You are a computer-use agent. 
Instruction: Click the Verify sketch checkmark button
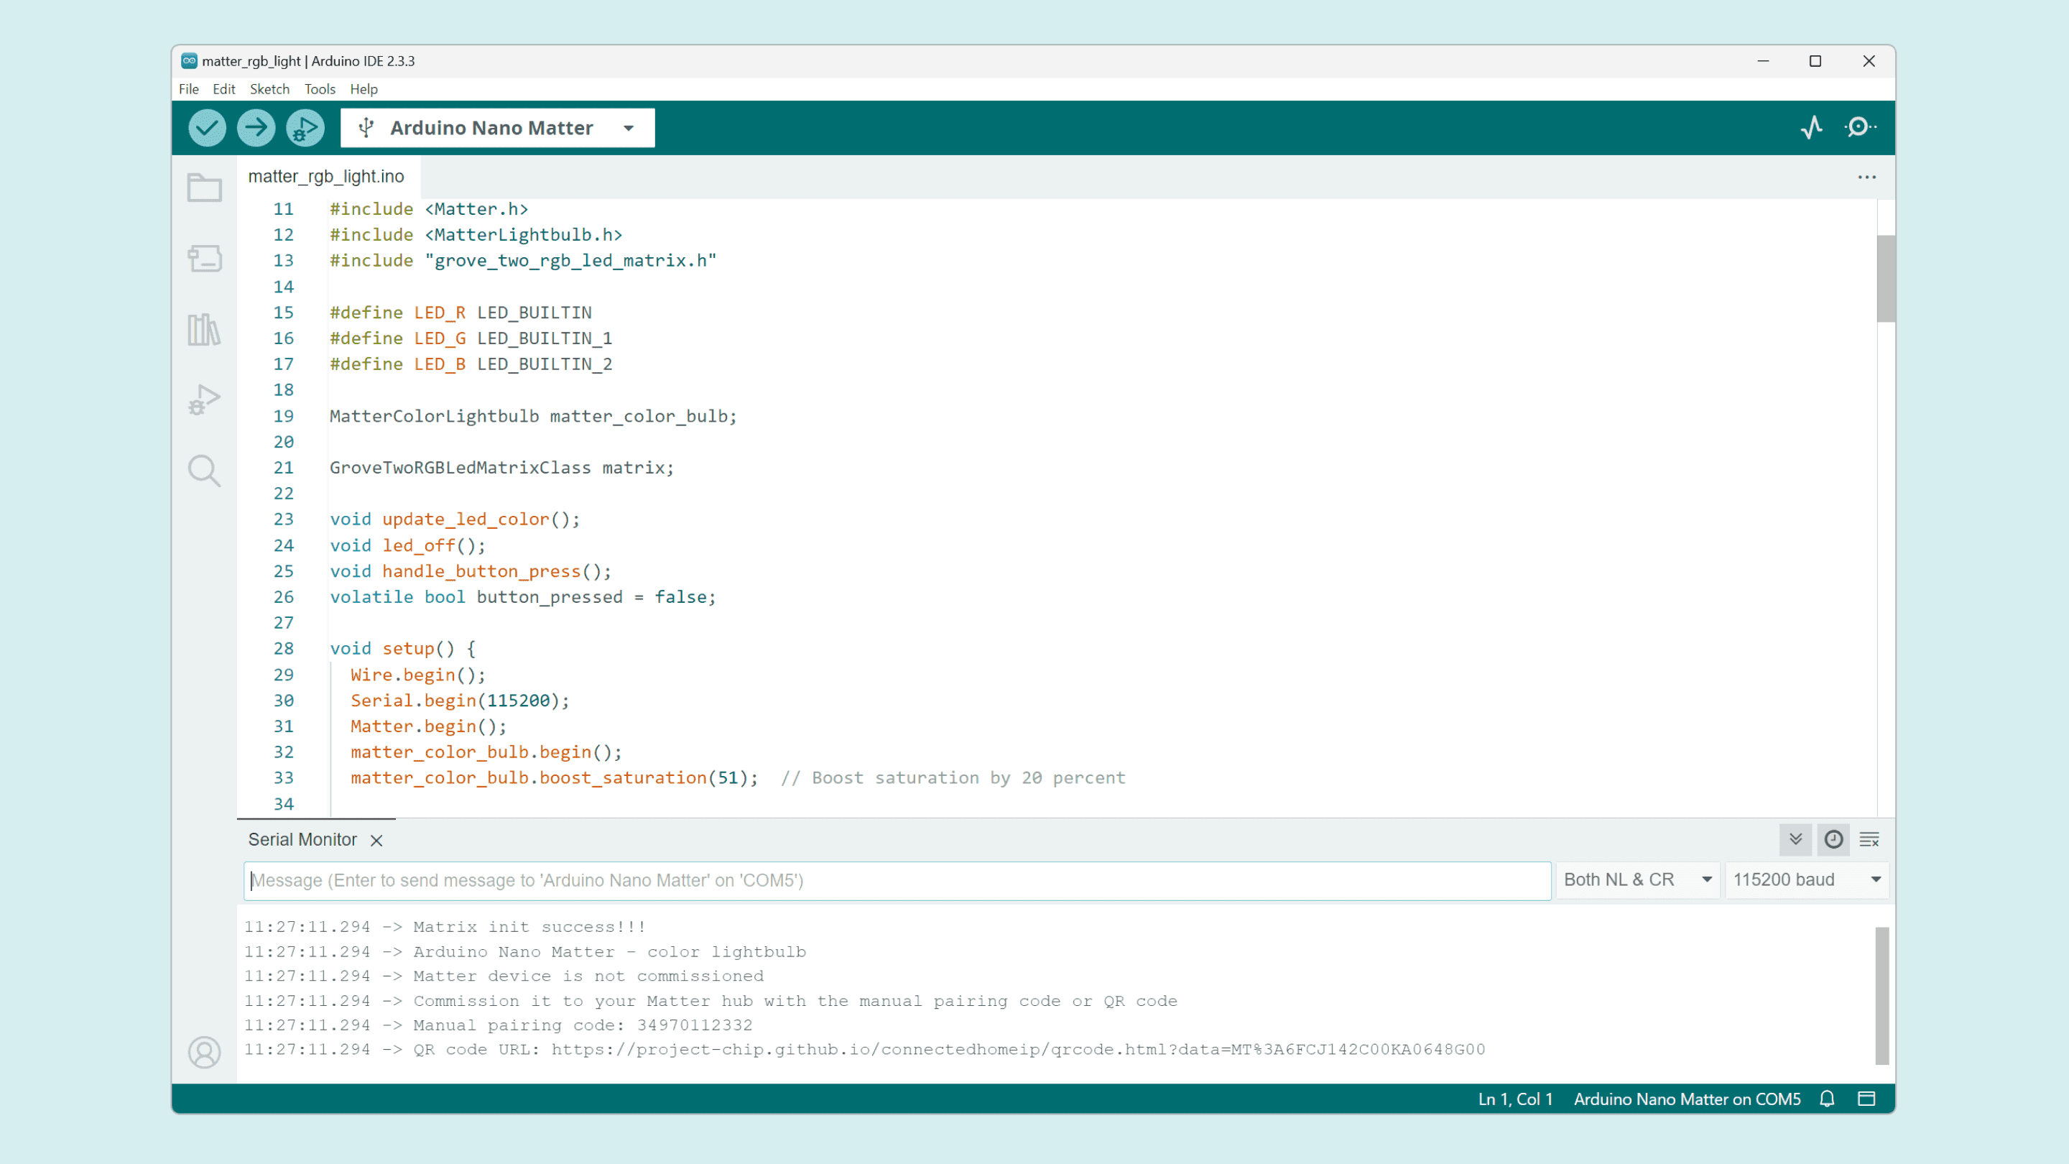point(206,128)
